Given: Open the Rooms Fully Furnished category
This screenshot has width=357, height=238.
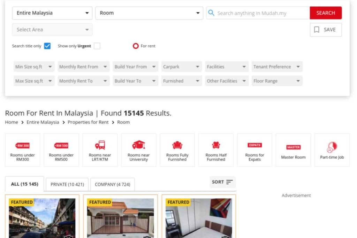Looking at the screenshot, I should click(177, 150).
